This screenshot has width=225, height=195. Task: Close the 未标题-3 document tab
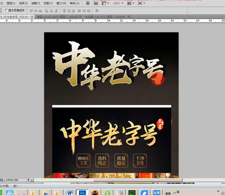point(129,17)
